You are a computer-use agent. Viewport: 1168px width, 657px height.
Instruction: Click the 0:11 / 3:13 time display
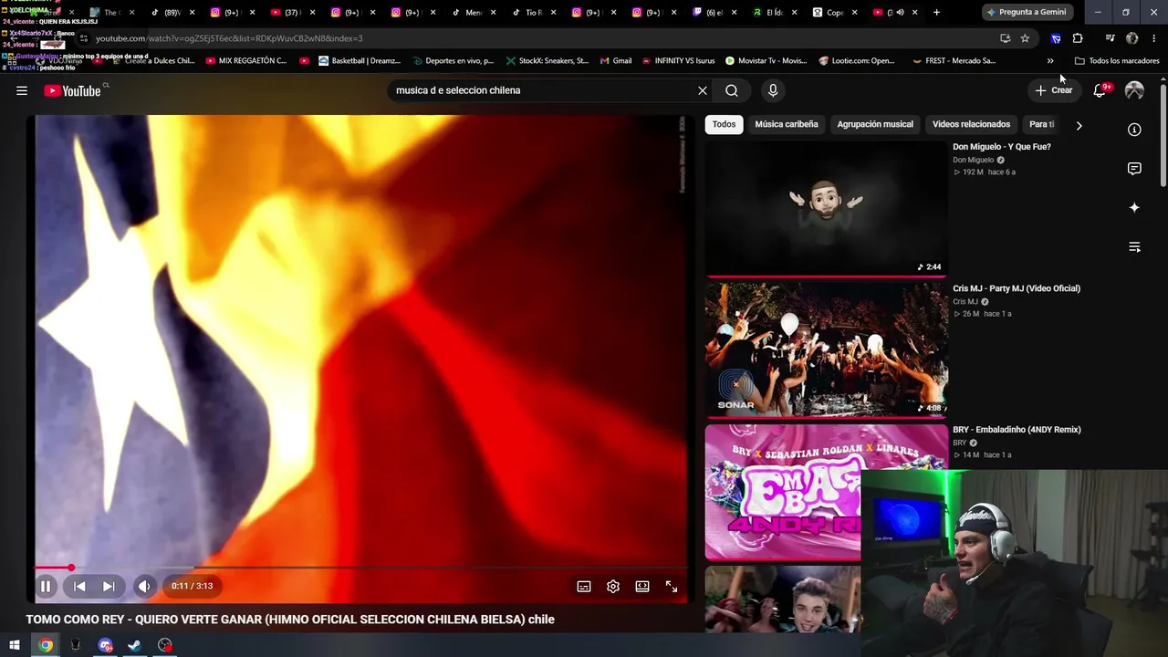(x=192, y=586)
